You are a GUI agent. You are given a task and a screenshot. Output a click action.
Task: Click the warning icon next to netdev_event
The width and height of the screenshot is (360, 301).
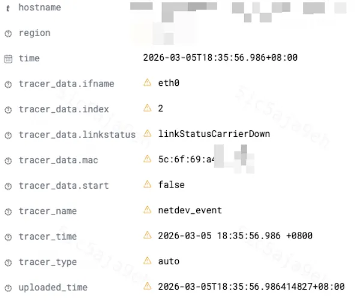(x=148, y=210)
